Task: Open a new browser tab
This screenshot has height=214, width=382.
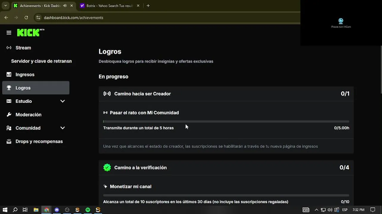Action: (x=148, y=6)
